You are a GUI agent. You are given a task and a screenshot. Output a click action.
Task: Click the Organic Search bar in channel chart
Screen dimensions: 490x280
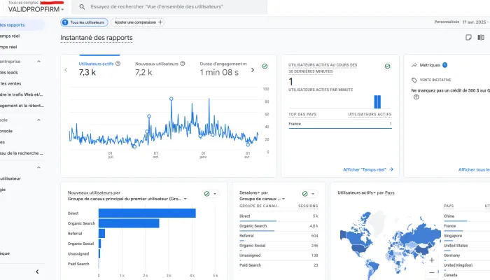point(129,223)
